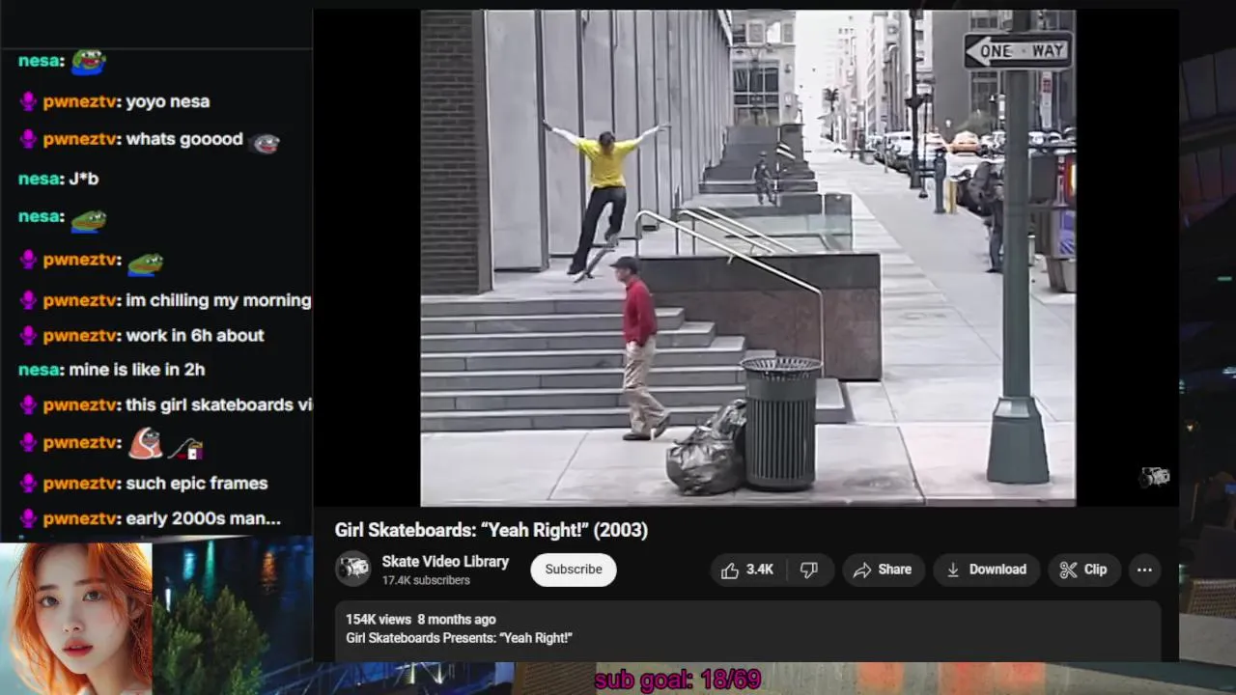The height and width of the screenshot is (695, 1236).
Task: Download the video
Action: coord(986,570)
